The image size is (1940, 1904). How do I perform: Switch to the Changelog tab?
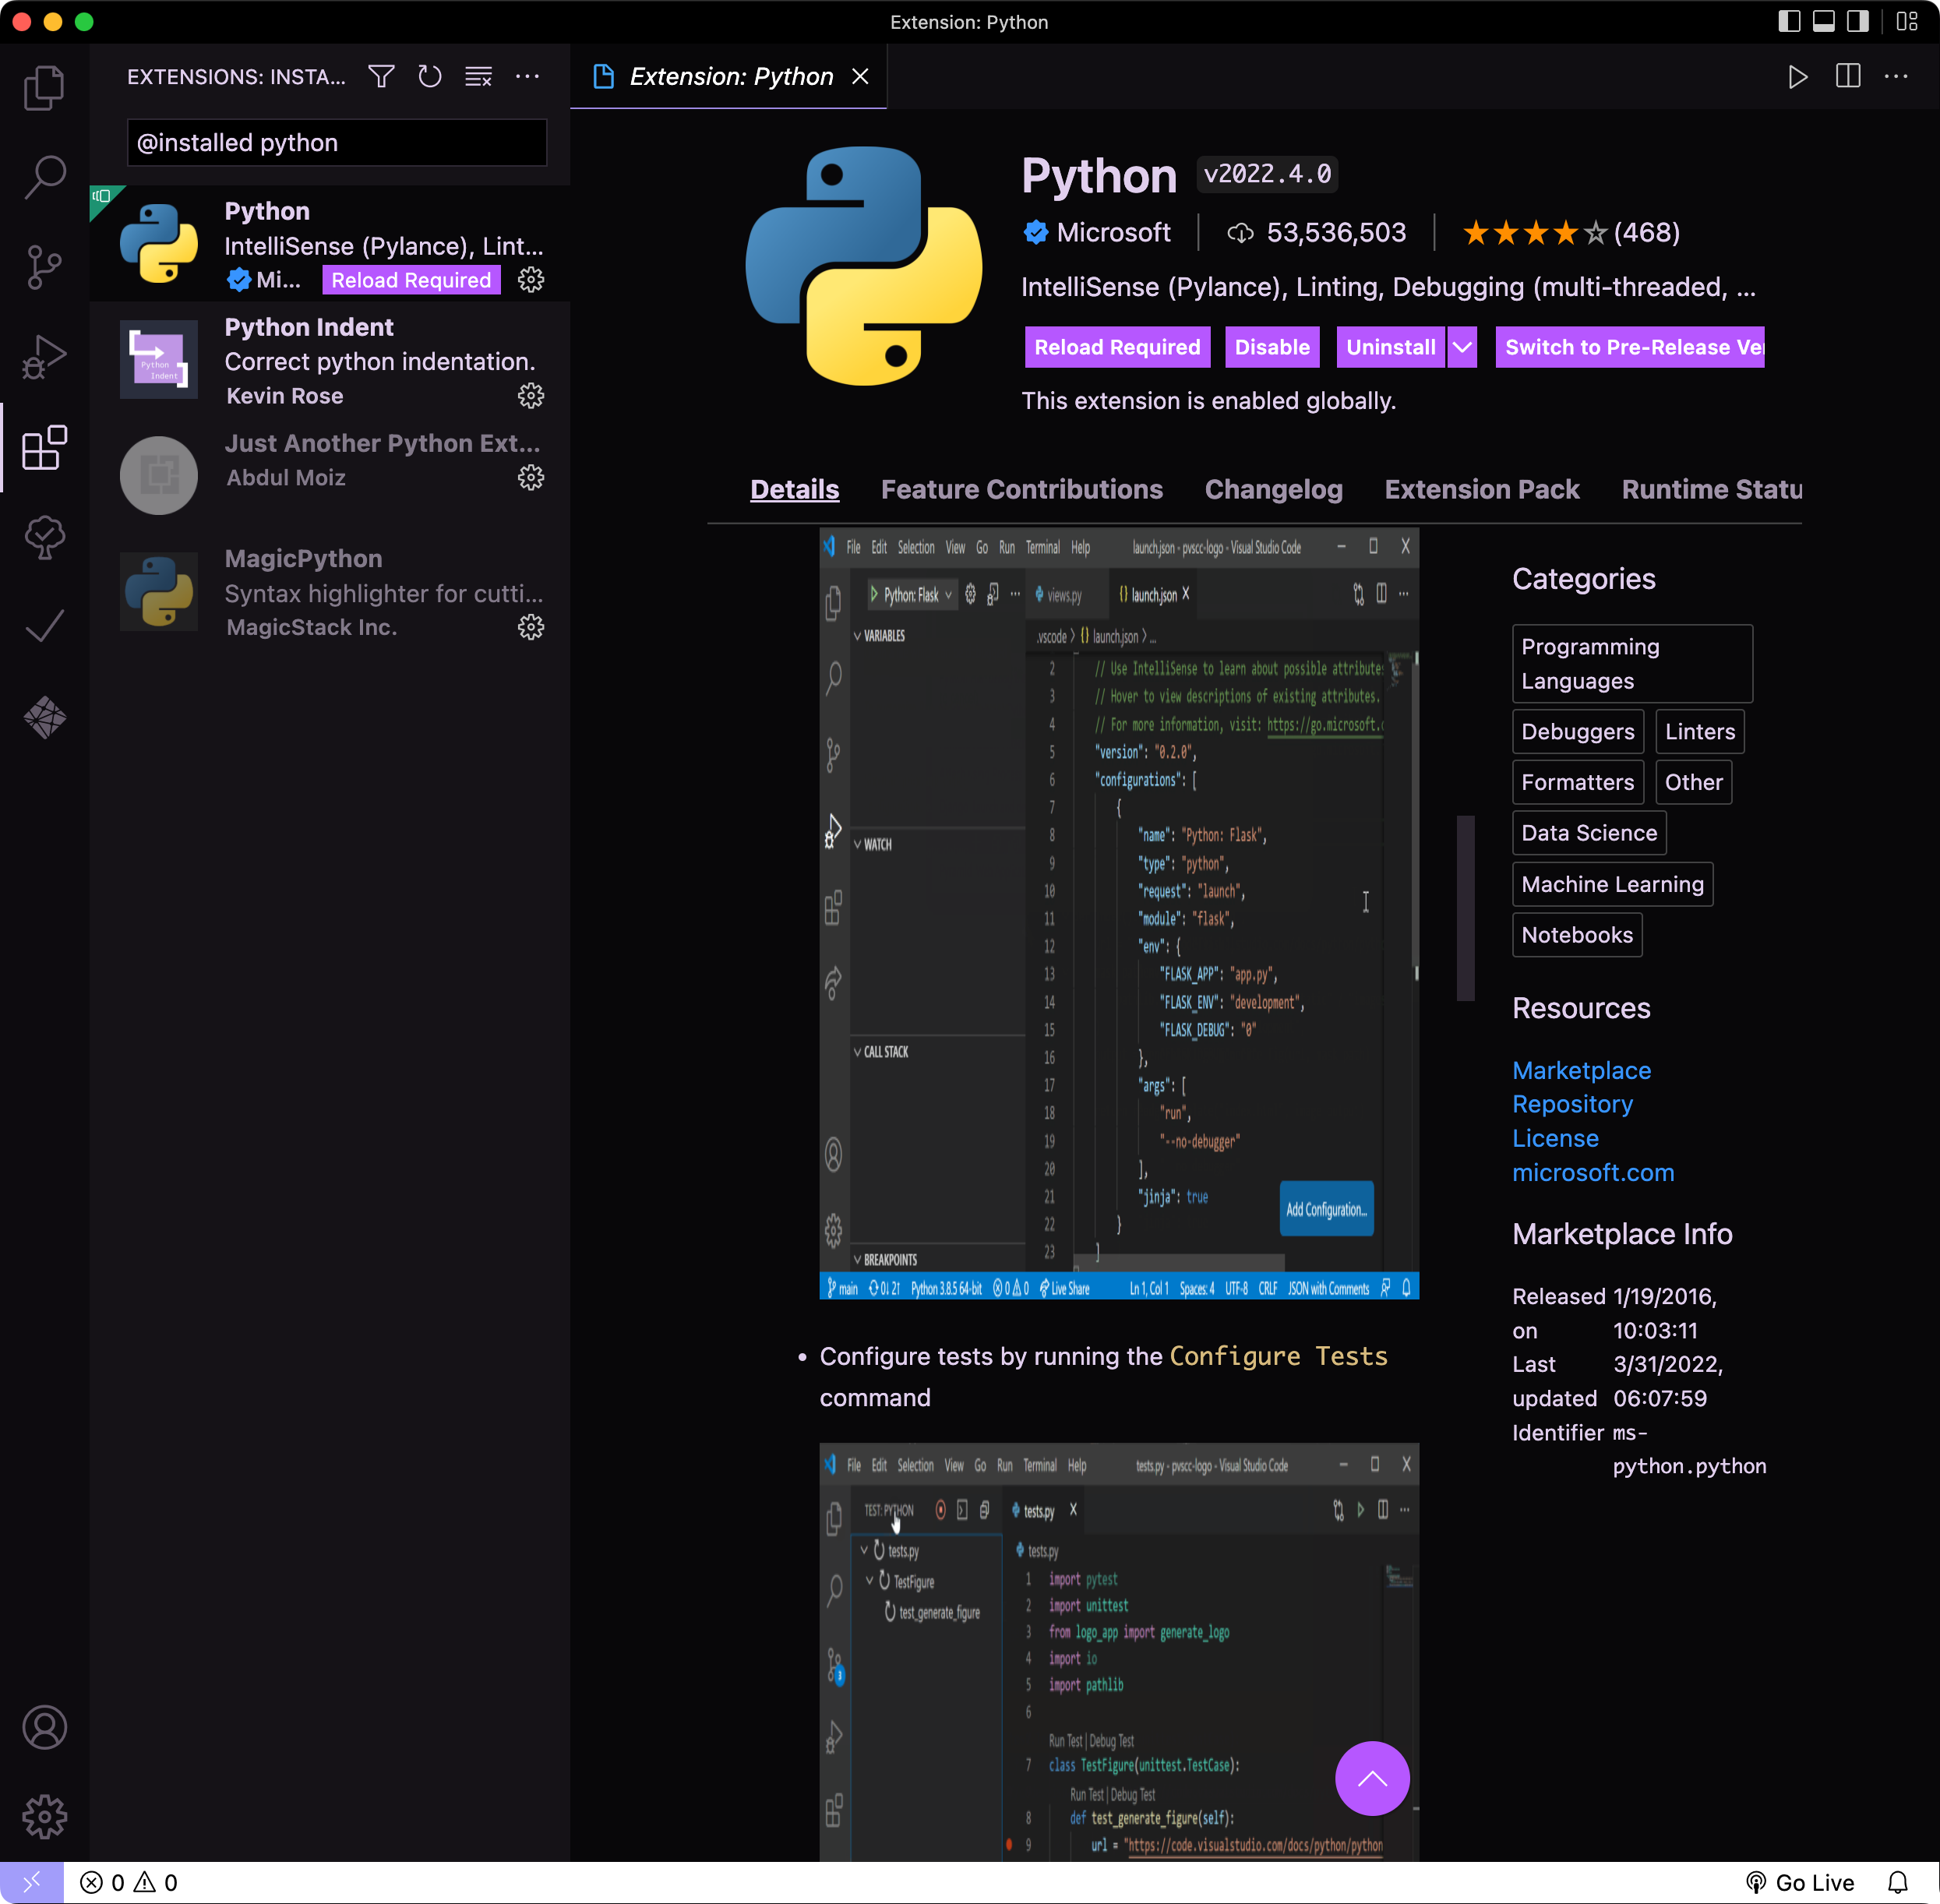(1273, 489)
